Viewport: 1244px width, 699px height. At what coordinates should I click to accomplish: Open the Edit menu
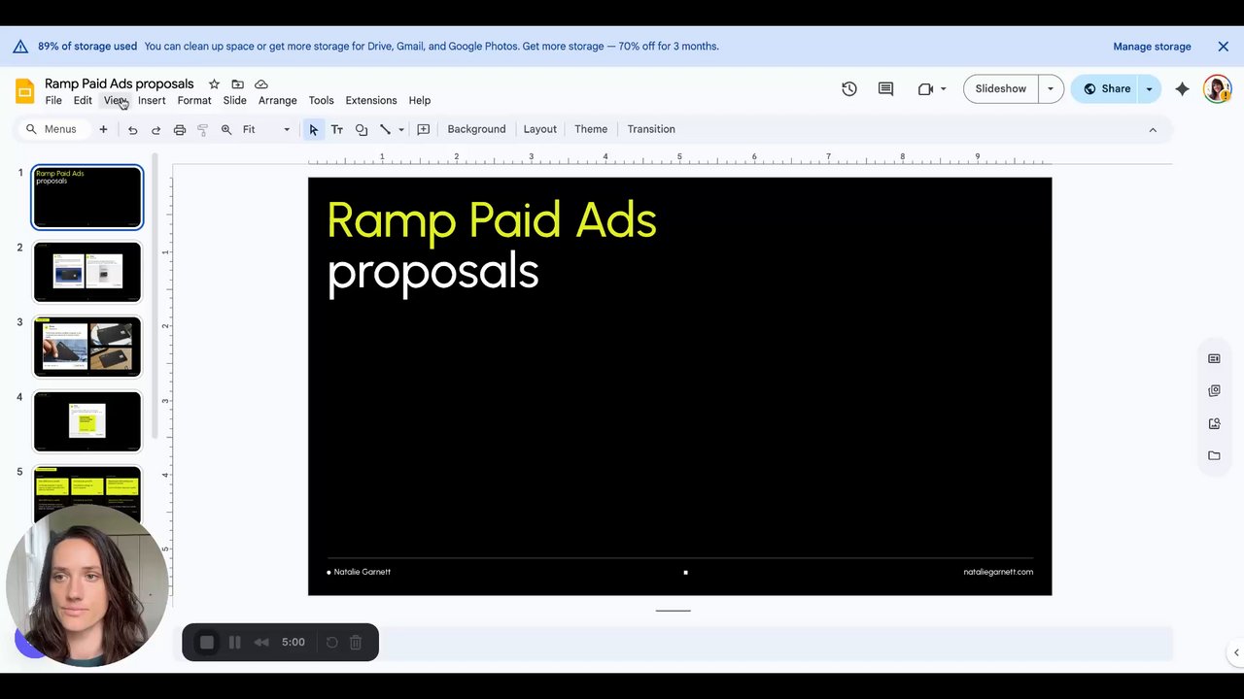[x=83, y=100]
